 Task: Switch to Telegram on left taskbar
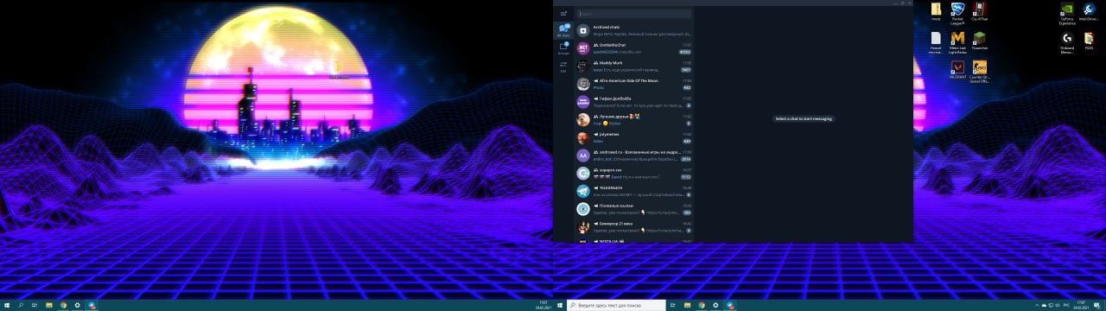tap(92, 305)
